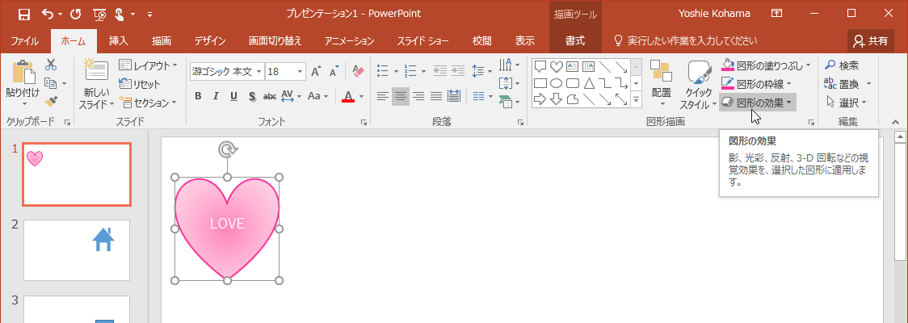
Task: Toggle underline formatting
Action: [234, 96]
